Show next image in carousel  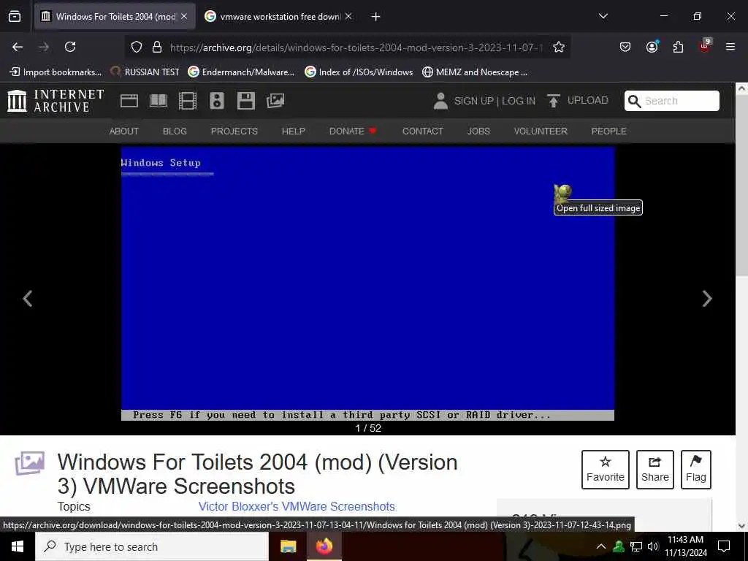(x=707, y=299)
